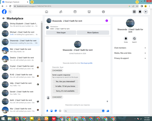152x121 pixels.
Task: Click the listing thumbnail in Marketplace banner
Action: [x=47, y=28]
